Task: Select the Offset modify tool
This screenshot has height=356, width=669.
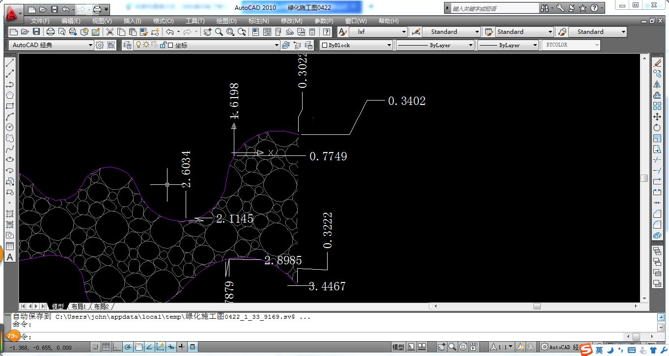Action: click(x=657, y=95)
